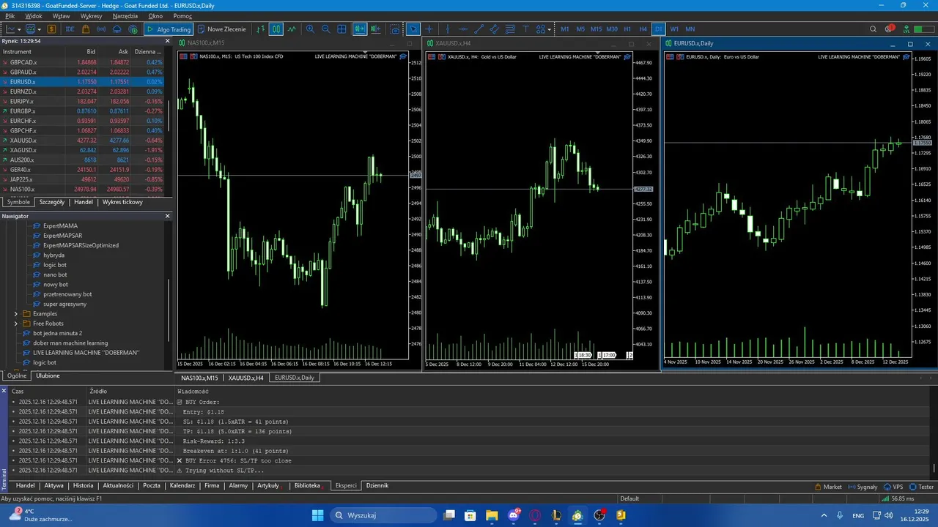Image resolution: width=938 pixels, height=527 pixels.
Task: Click the weather widget on taskbar
Action: (40, 515)
